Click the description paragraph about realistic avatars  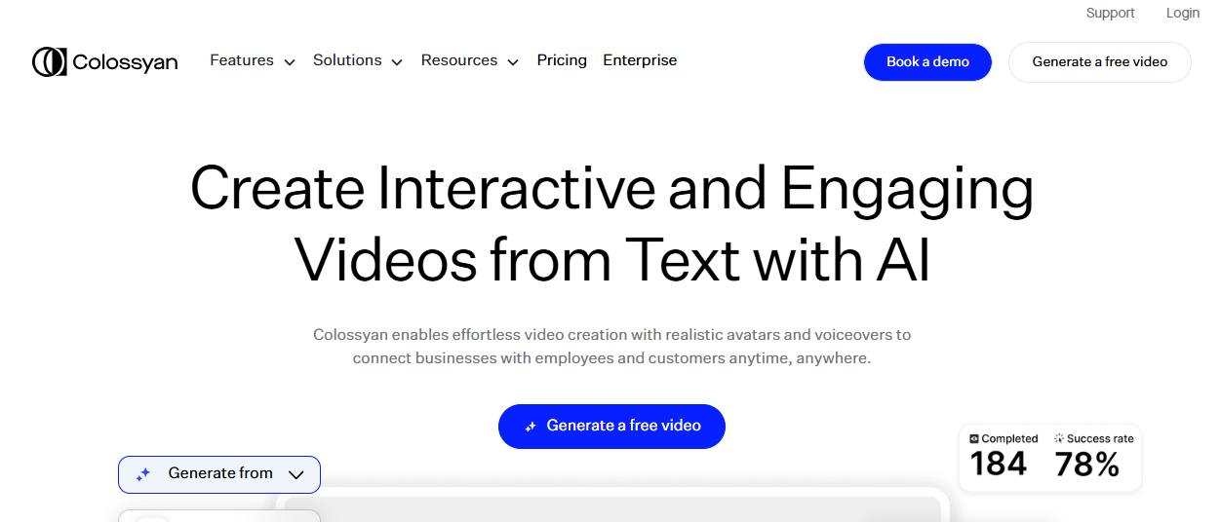611,347
